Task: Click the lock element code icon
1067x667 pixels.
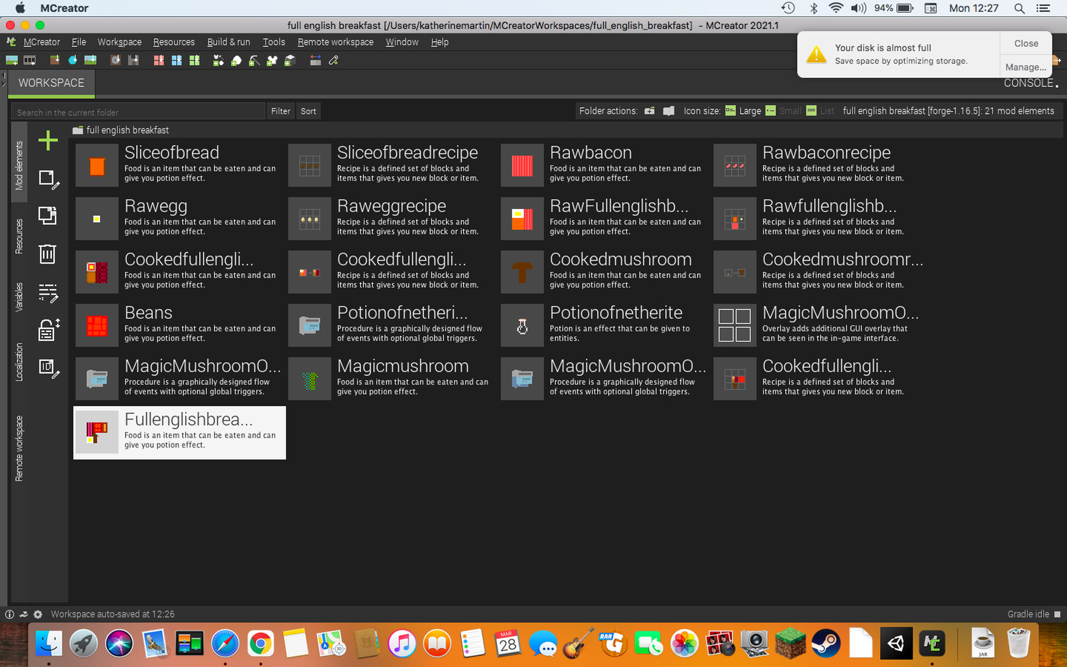Action: (x=48, y=330)
